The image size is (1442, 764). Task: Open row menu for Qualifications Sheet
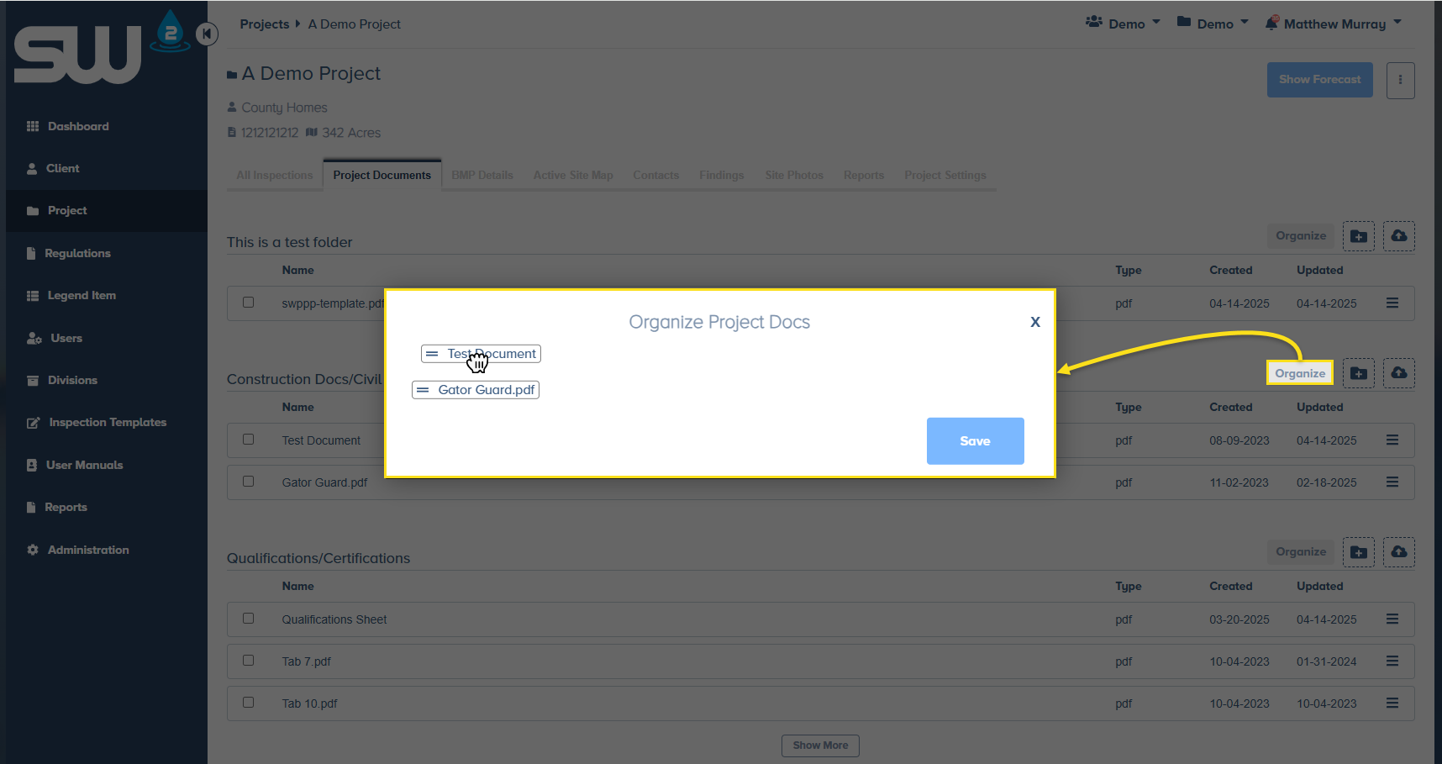[x=1392, y=619]
